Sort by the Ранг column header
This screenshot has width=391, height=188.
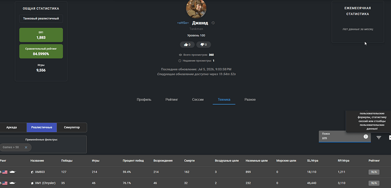3,161
